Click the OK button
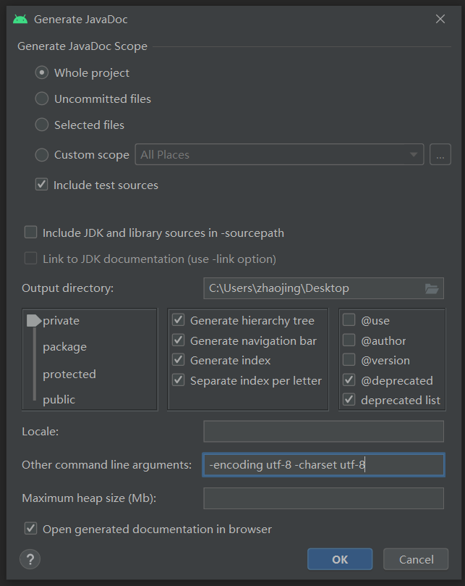The image size is (465, 586). pos(340,559)
